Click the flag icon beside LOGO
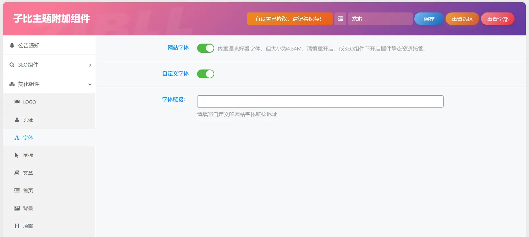The image size is (529, 237). click(x=17, y=102)
